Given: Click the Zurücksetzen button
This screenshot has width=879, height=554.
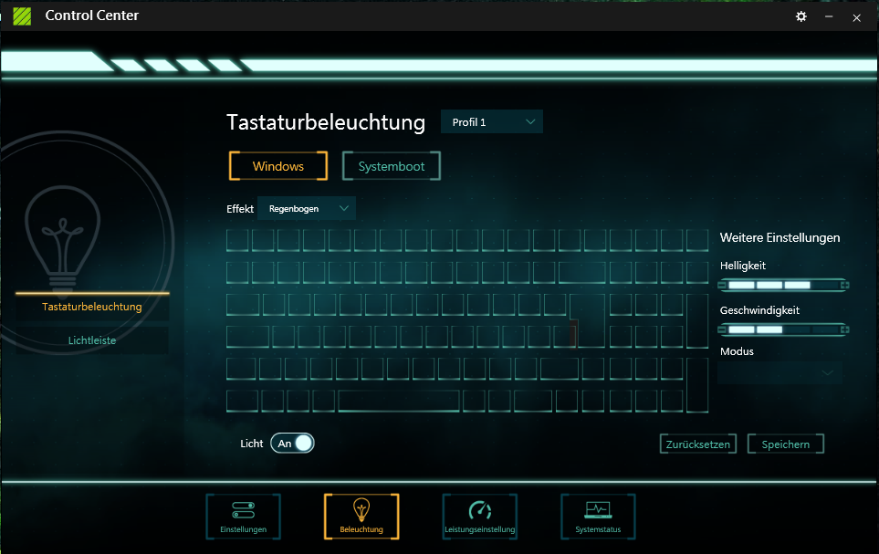Looking at the screenshot, I should [x=698, y=444].
